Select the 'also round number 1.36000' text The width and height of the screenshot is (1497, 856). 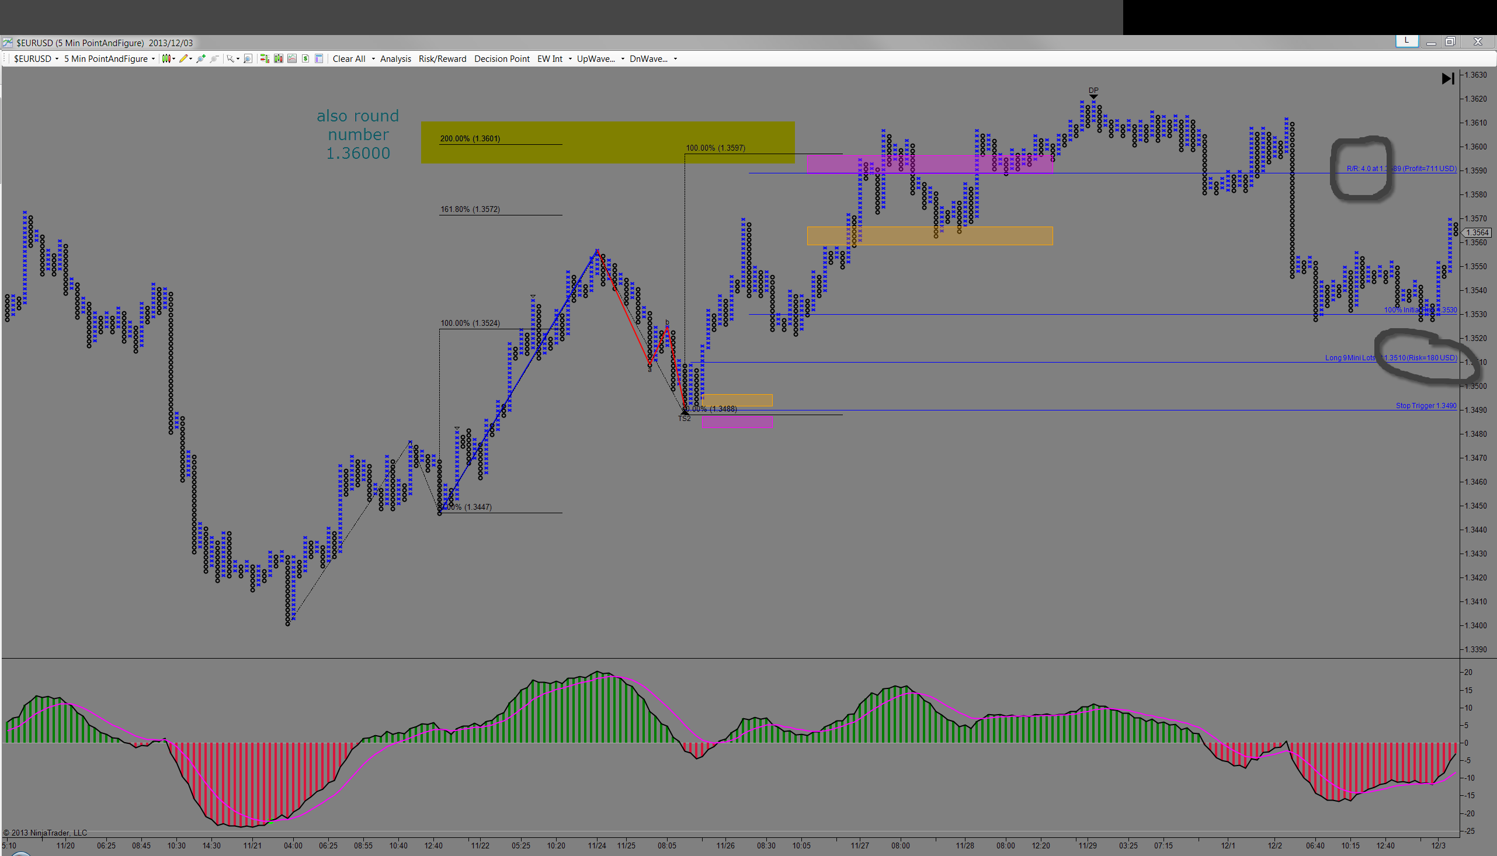(358, 135)
